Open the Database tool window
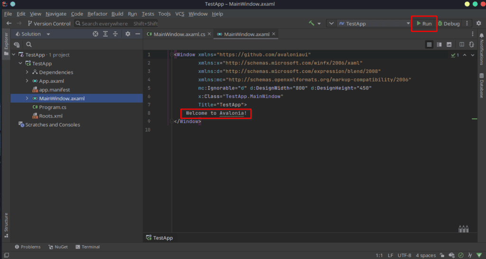486x259 pixels. tap(481, 86)
